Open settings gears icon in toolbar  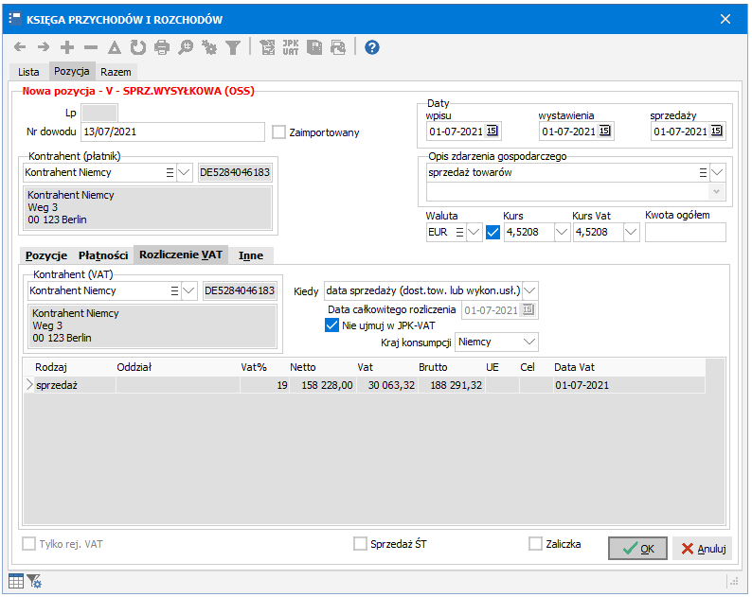coord(209,47)
